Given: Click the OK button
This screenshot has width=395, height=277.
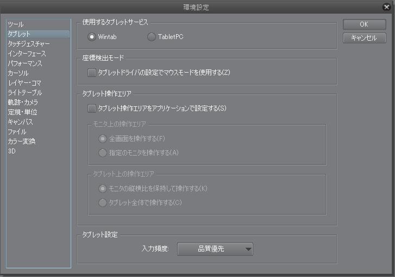Looking at the screenshot, I should click(364, 24).
